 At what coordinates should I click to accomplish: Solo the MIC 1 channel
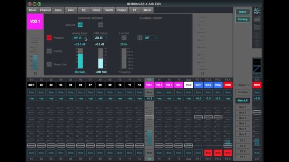coord(31,92)
